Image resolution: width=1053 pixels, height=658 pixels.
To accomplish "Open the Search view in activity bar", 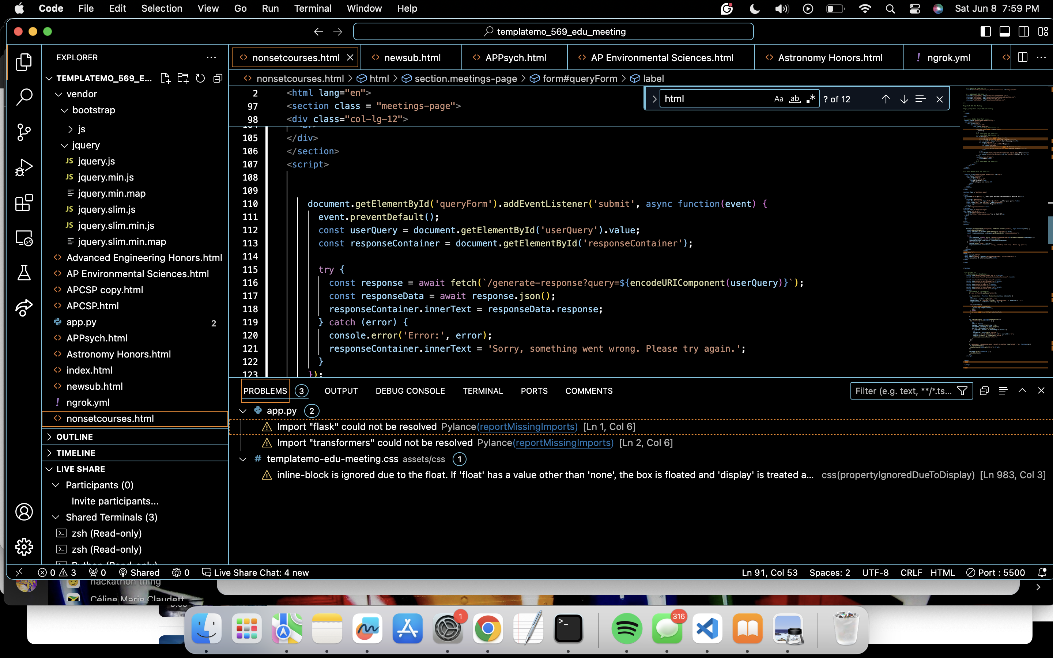I will pos(24,97).
